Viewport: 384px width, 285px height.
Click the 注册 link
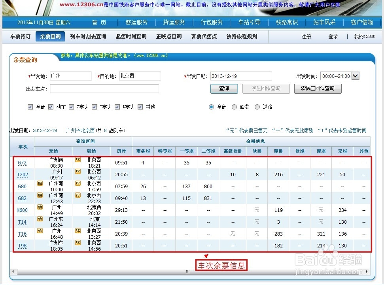[306, 37]
